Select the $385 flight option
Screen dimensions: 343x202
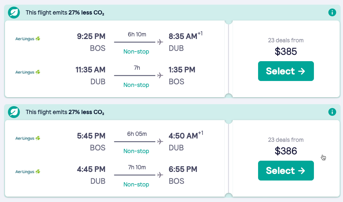click(286, 71)
